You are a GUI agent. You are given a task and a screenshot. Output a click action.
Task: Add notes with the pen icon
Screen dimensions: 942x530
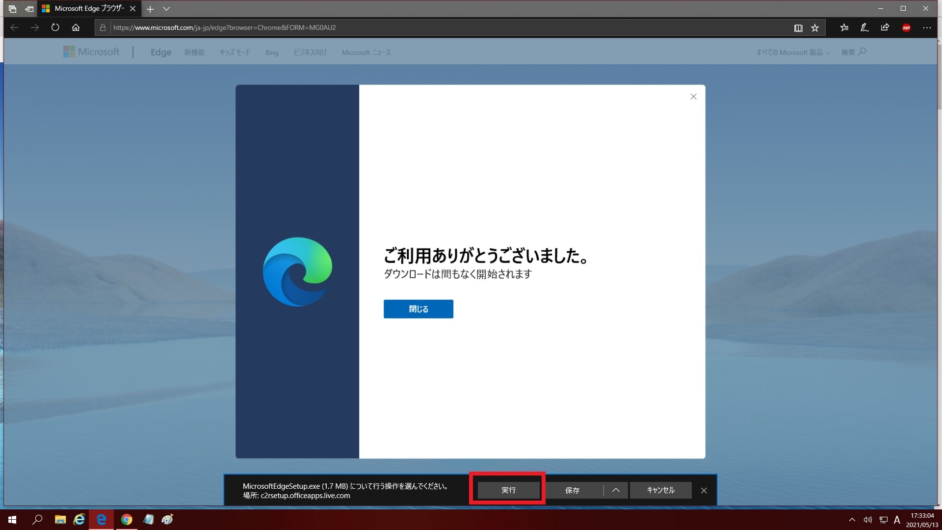864,28
